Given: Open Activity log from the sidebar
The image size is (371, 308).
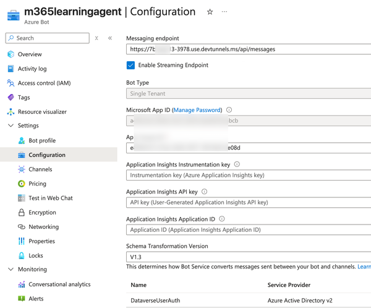Looking at the screenshot, I should [x=32, y=69].
